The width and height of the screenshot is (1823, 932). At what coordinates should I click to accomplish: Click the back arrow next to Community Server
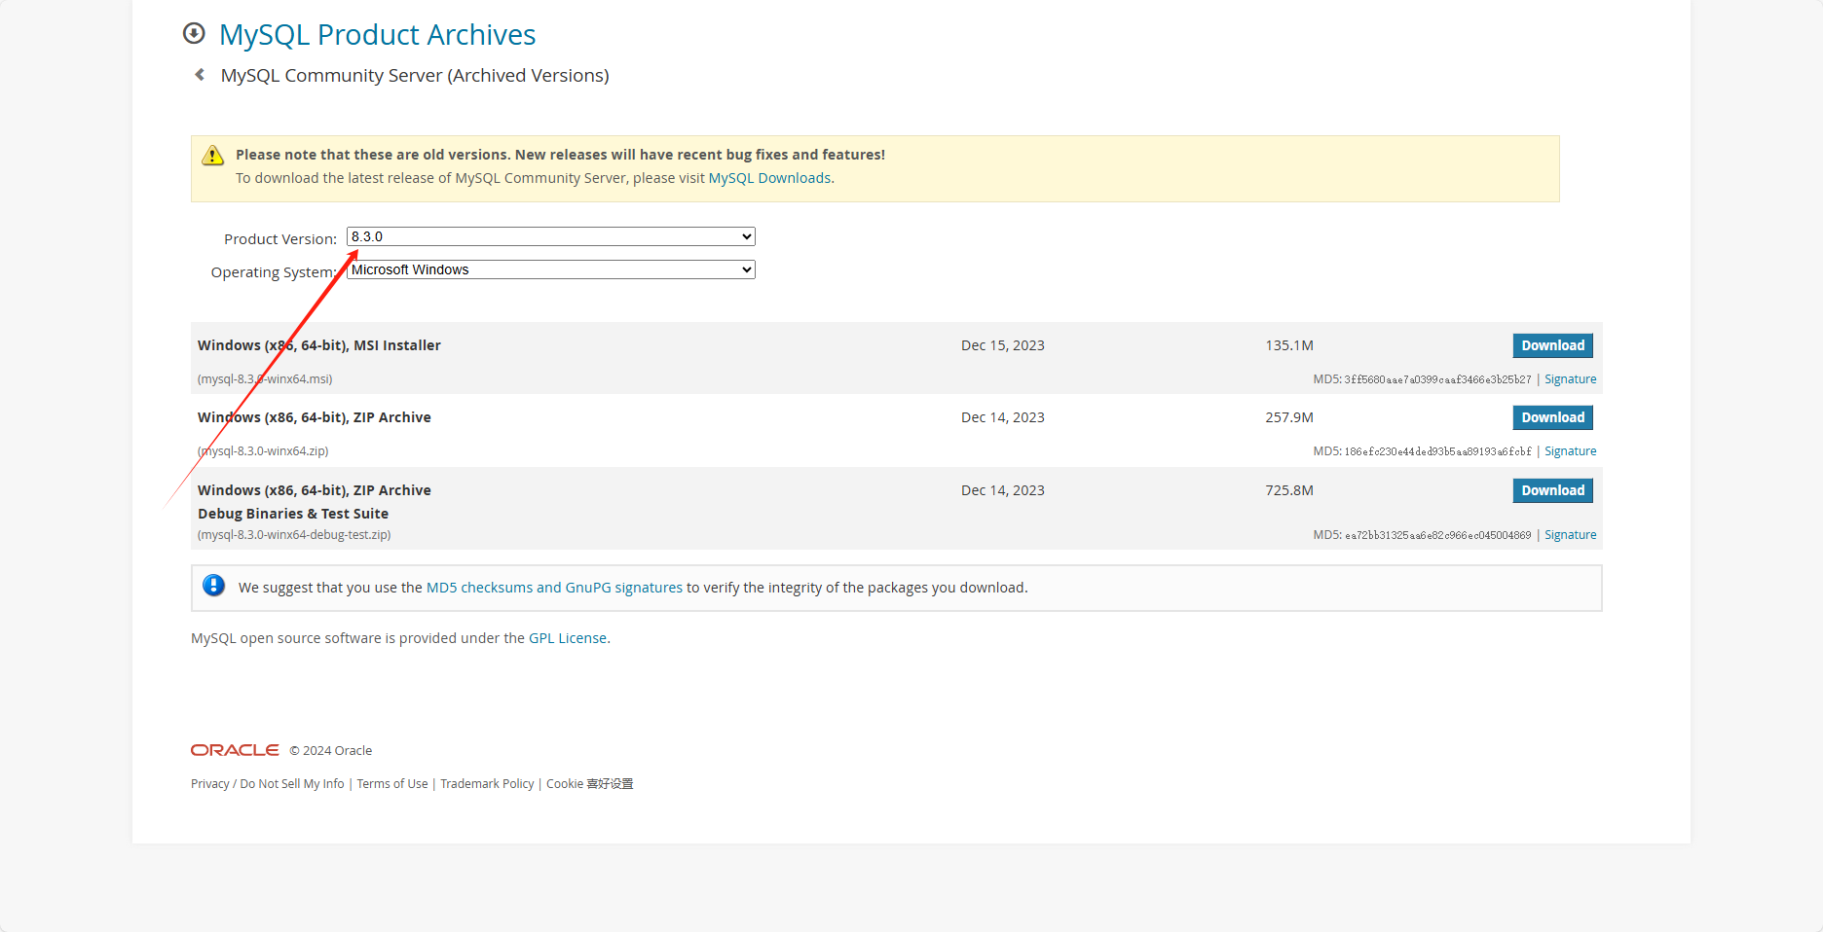pyautogui.click(x=200, y=75)
